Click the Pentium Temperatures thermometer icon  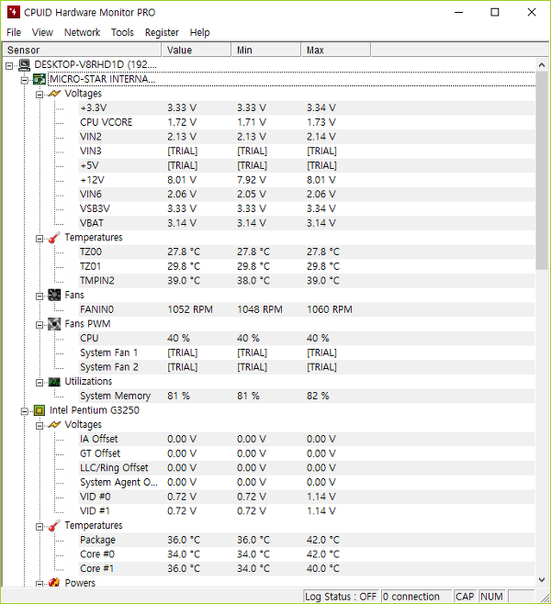(x=54, y=525)
